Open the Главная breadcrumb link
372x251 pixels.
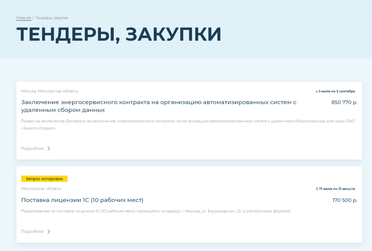23,18
